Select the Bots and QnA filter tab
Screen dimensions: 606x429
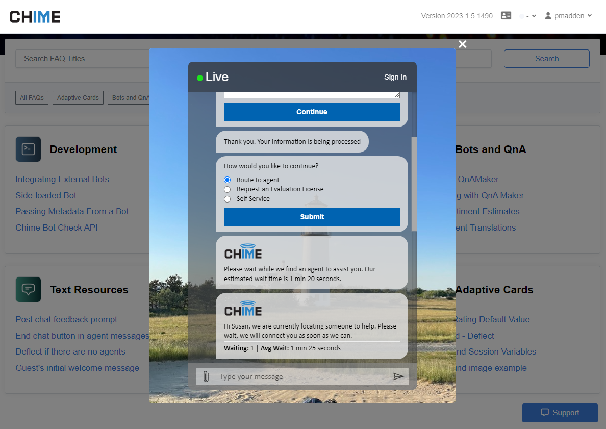coord(129,98)
